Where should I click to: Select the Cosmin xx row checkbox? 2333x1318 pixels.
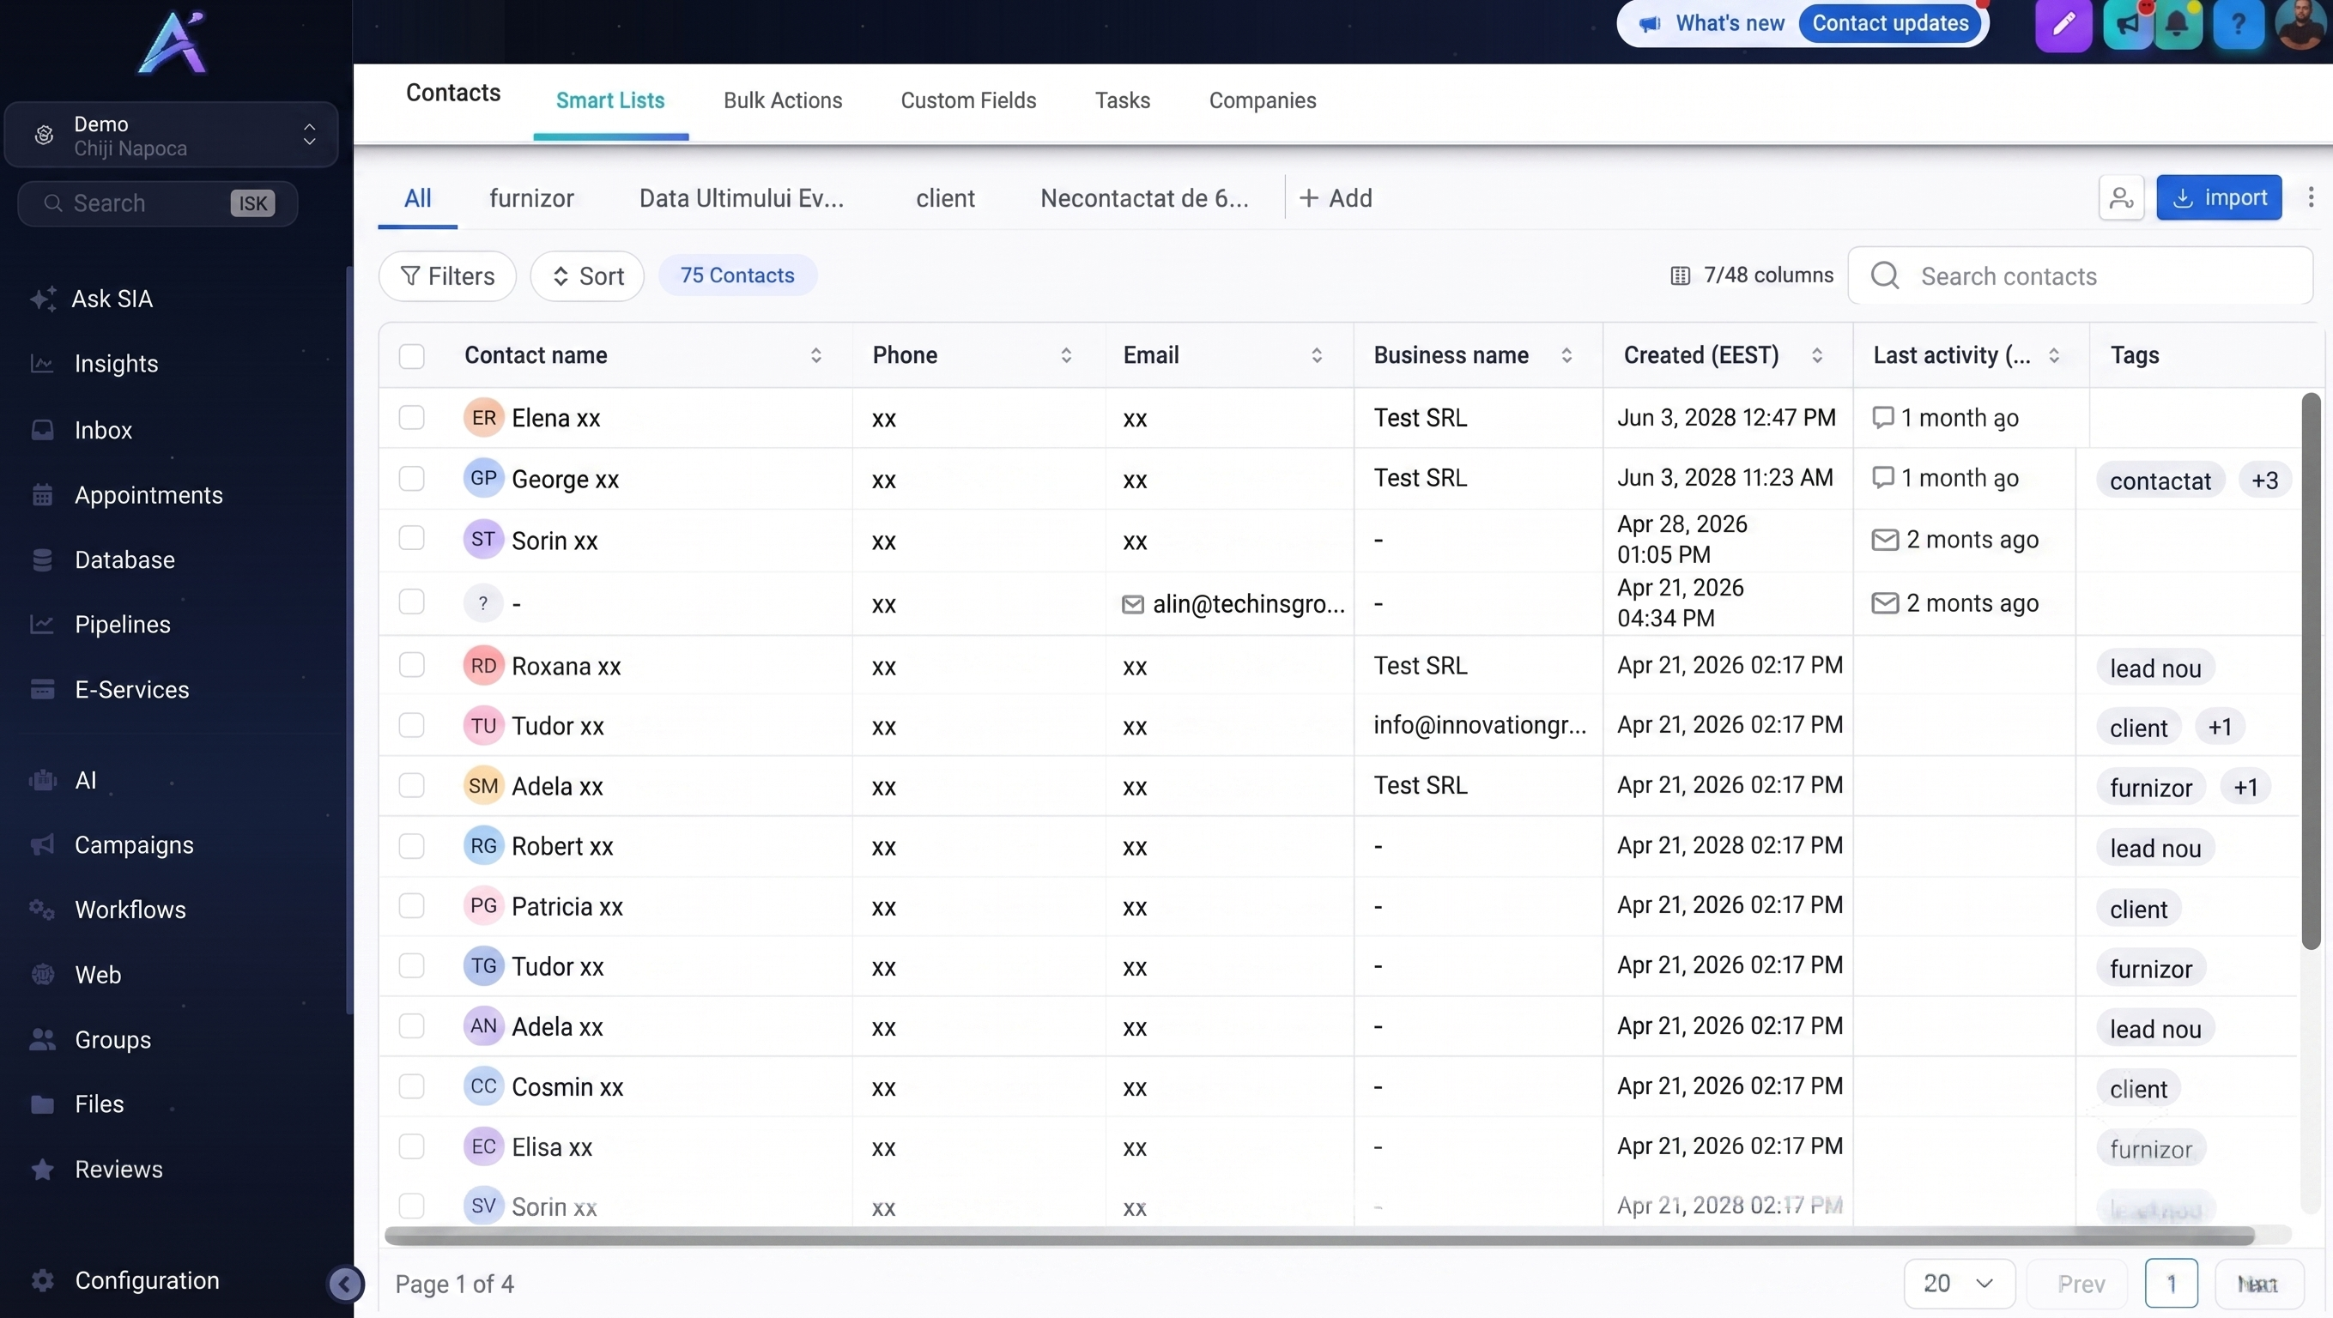[x=412, y=1086]
